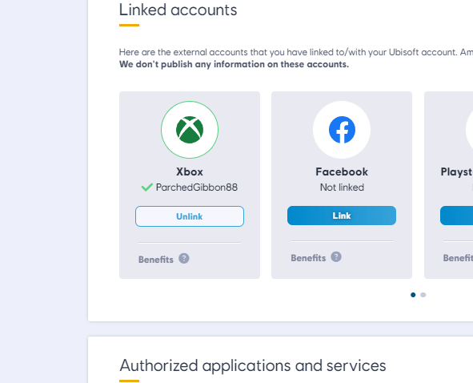Click the Not linked status under Facebook
This screenshot has width=473, height=383.
tap(342, 187)
